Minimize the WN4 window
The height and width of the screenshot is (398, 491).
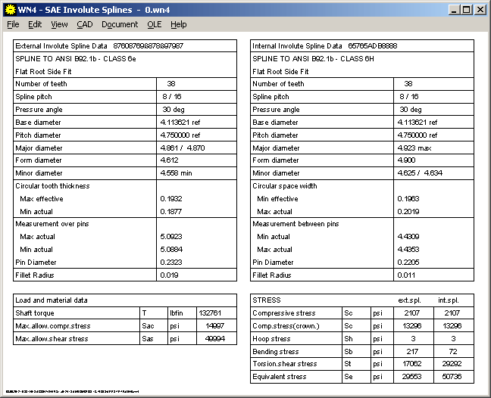tap(453, 9)
